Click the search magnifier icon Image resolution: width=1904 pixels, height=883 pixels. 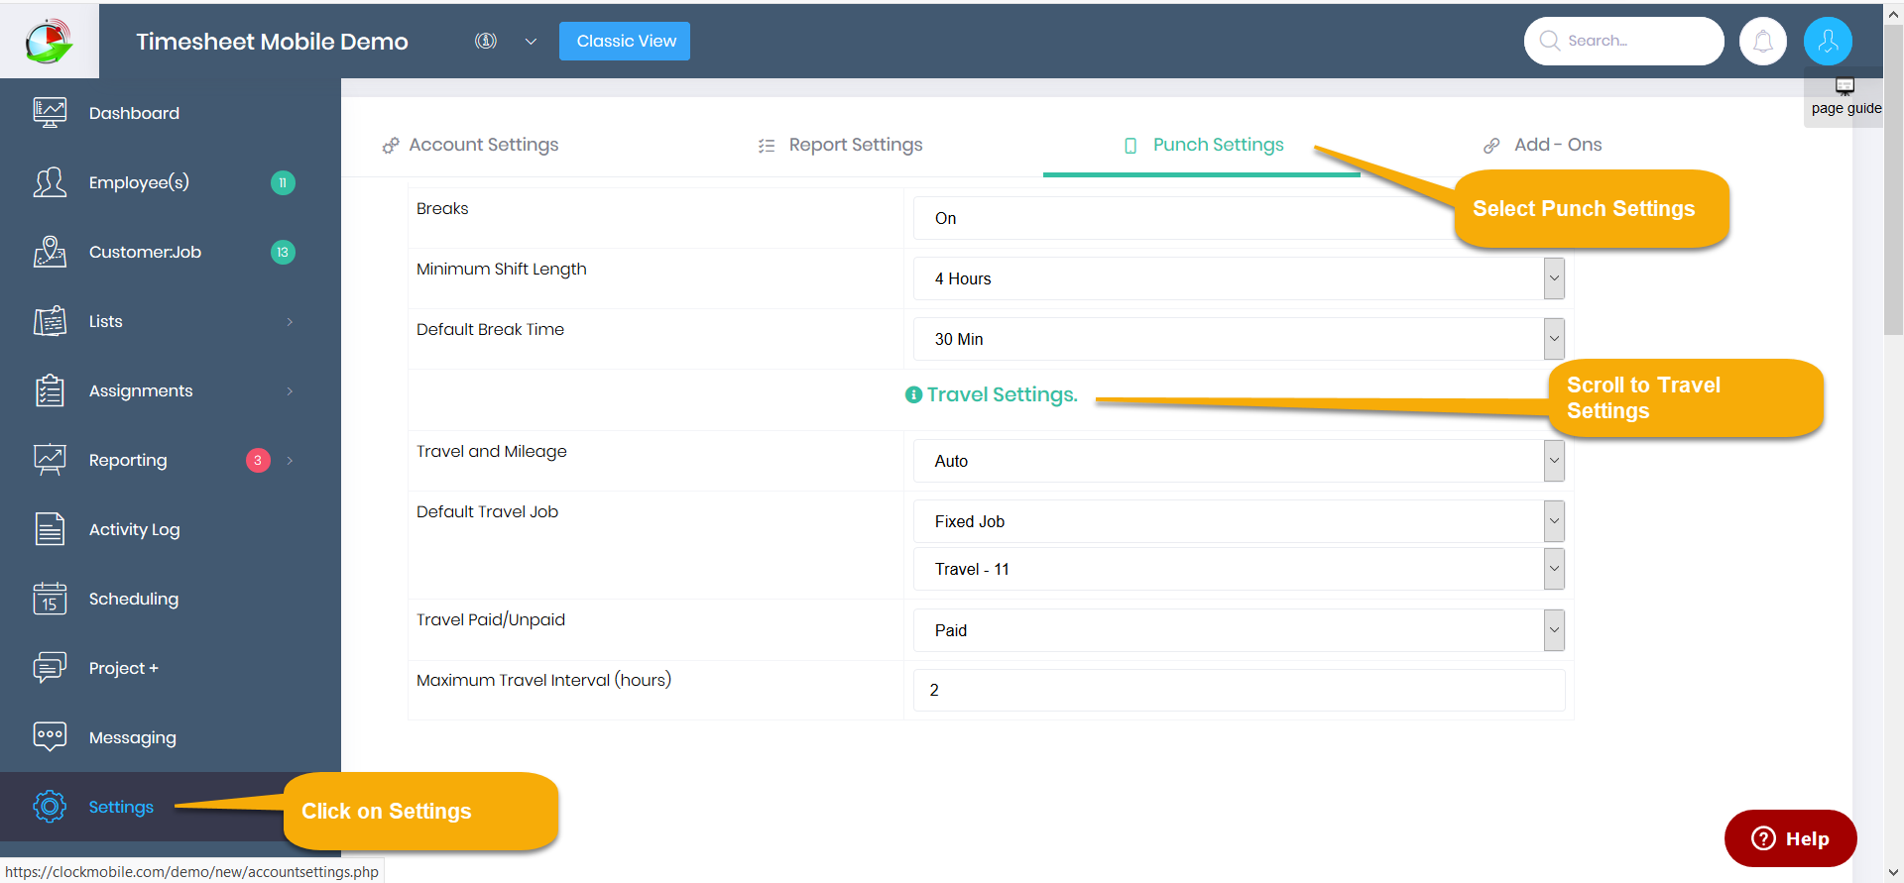coord(1549,41)
